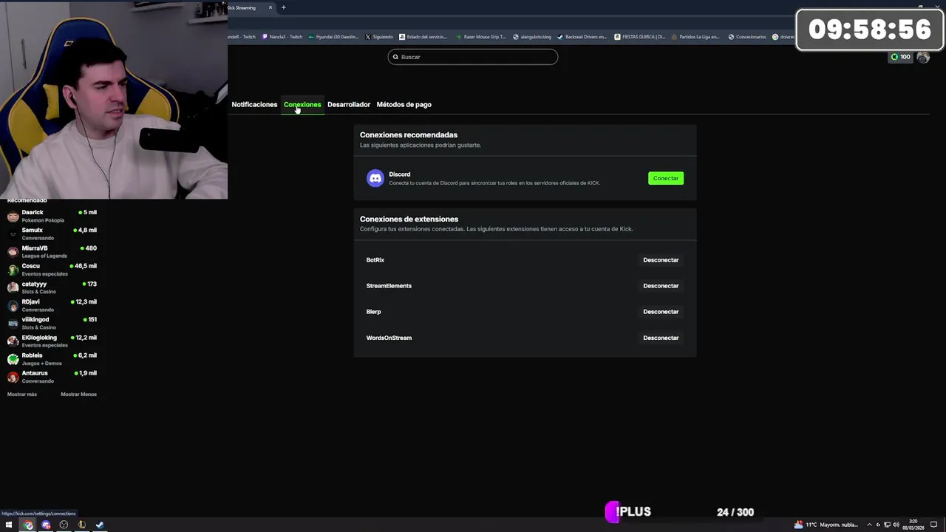Click the Samulx channel name

point(32,230)
